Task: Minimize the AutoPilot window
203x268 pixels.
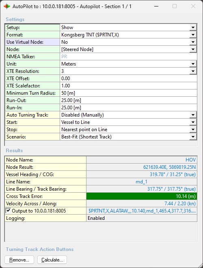Action: point(156,6)
